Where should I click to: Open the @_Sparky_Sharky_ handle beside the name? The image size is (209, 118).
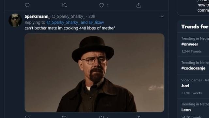(68, 16)
